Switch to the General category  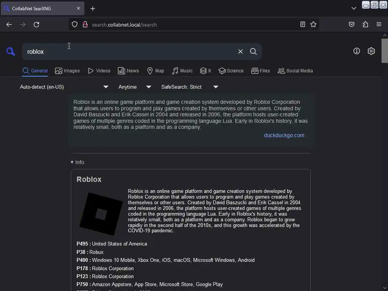point(35,71)
